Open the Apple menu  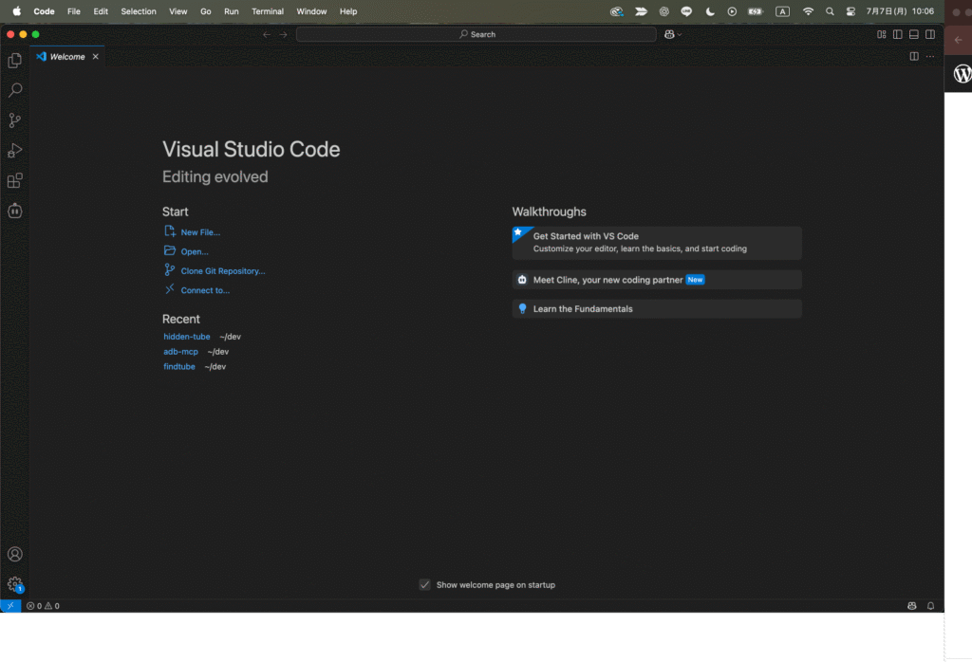17,11
